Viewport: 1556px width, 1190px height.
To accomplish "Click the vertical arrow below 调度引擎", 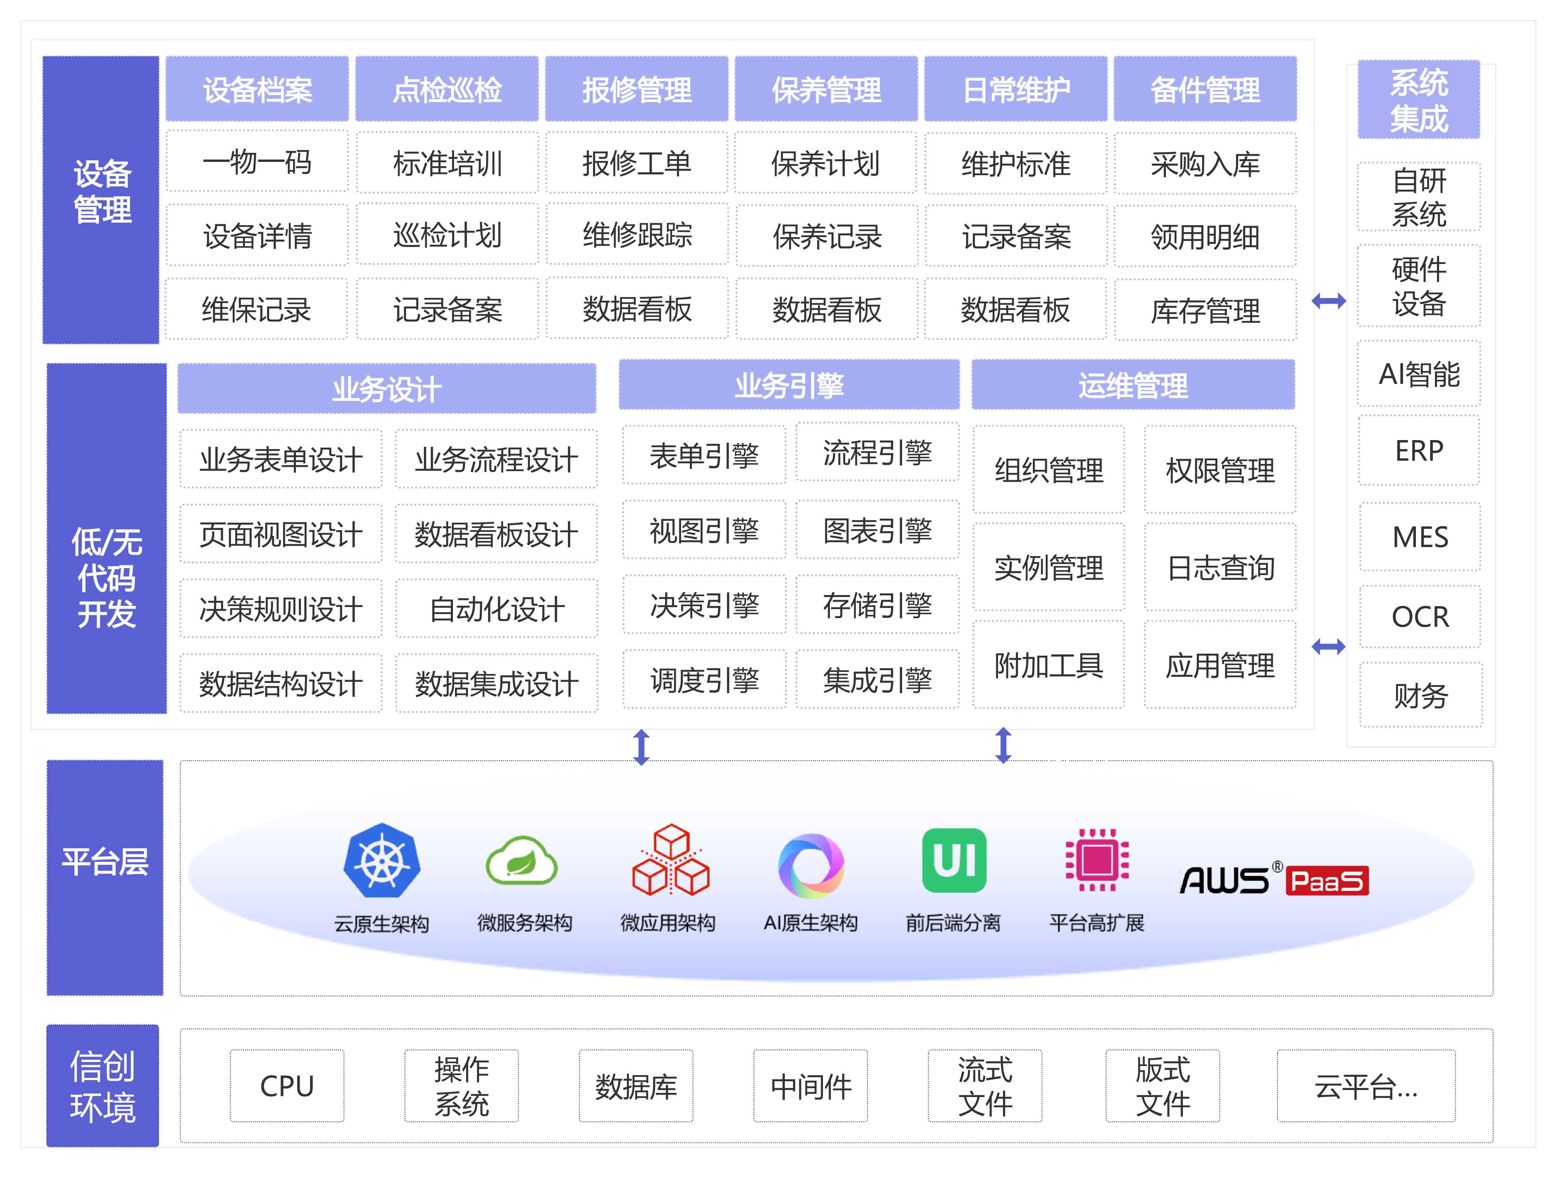I will pos(641,747).
